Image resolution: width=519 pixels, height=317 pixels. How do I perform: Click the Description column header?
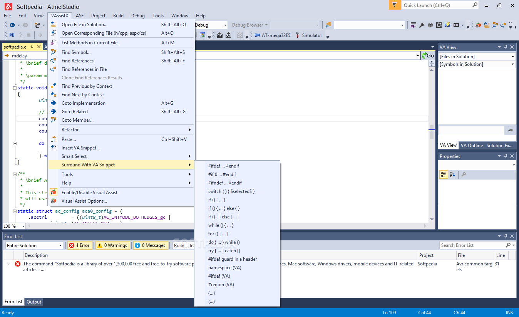click(x=220, y=255)
